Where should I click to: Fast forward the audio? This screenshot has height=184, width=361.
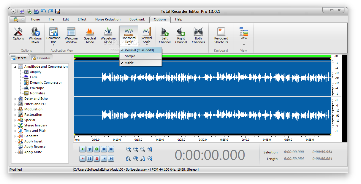click(x=111, y=149)
